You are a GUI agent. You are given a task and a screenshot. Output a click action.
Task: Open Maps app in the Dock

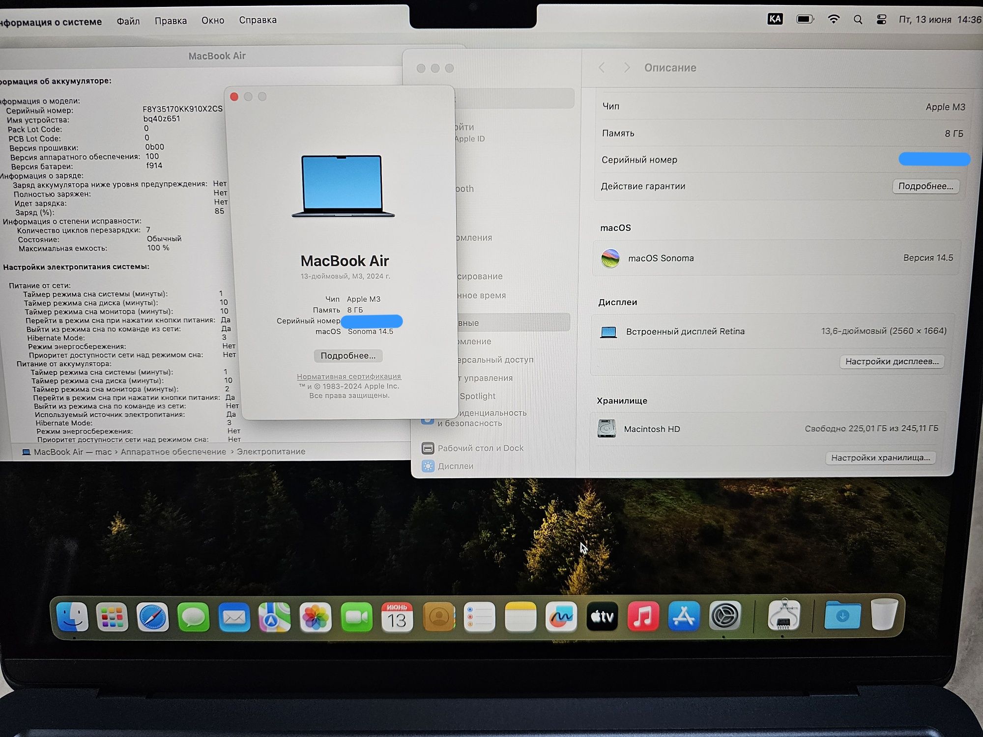[275, 617]
